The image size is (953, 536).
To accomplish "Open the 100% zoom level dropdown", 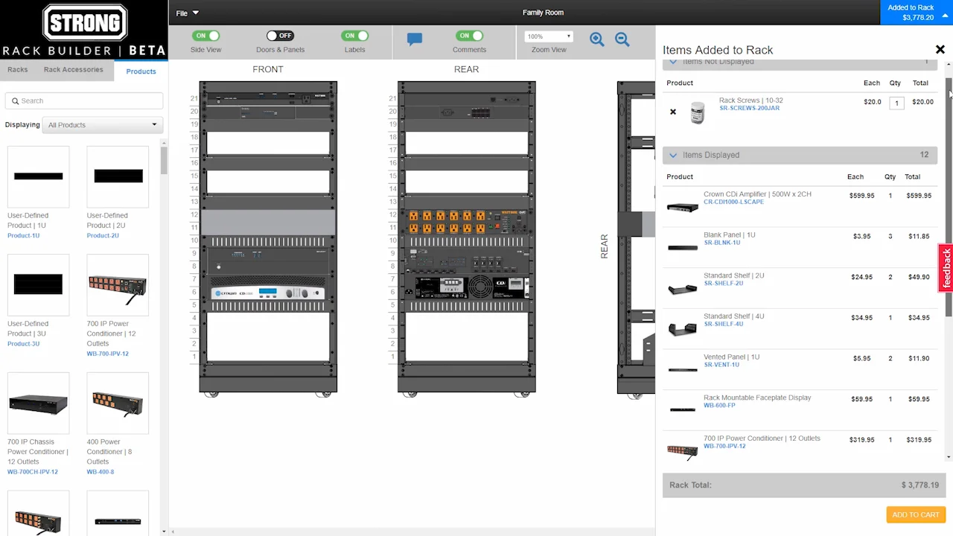I will click(549, 36).
